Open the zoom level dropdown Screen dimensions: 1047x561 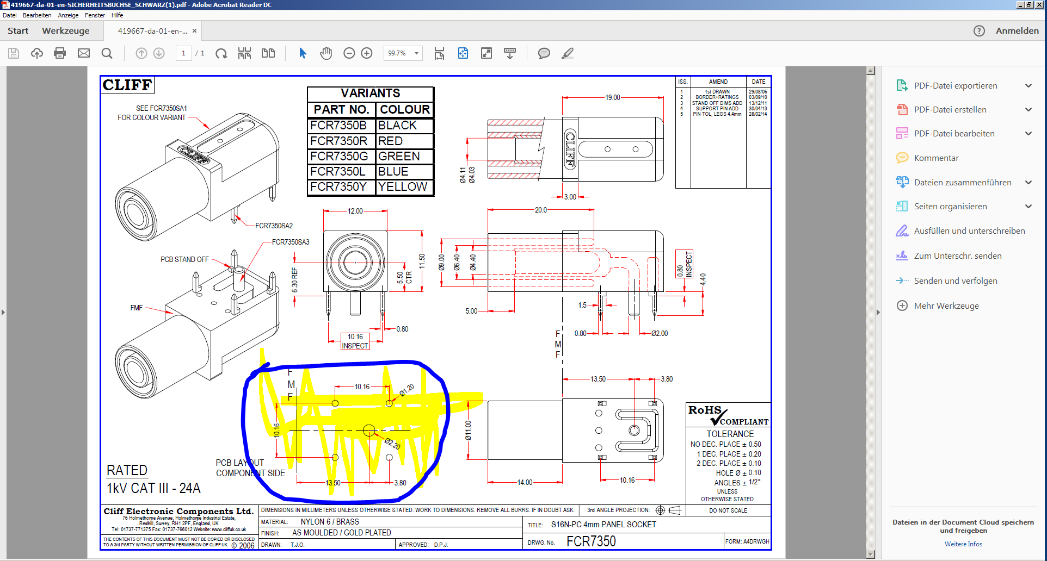click(417, 53)
